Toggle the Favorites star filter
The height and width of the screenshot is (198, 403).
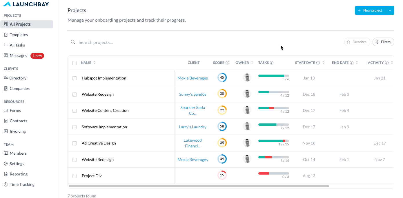click(357, 42)
